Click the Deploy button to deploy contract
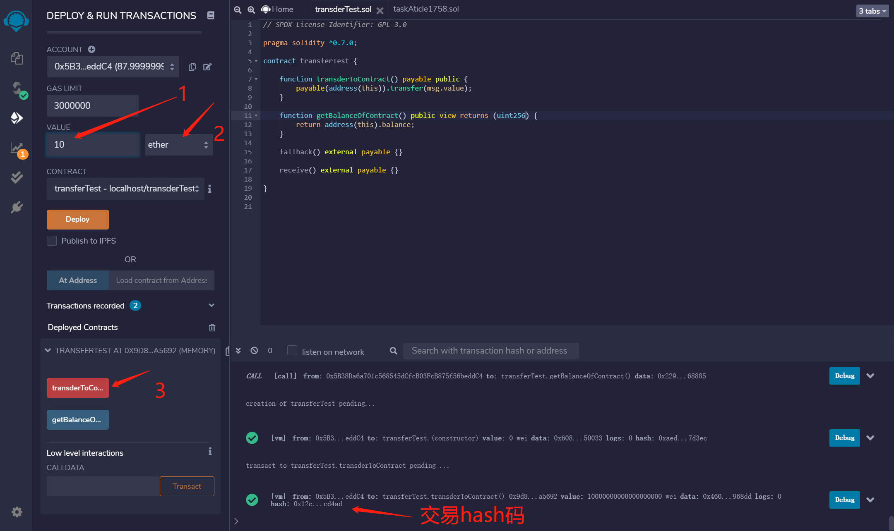This screenshot has height=531, width=894. click(x=77, y=219)
